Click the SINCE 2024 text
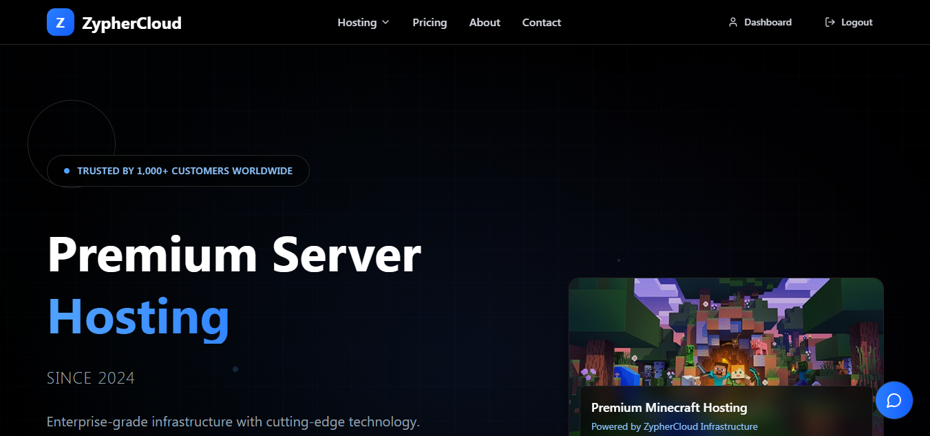The image size is (930, 436). point(91,378)
